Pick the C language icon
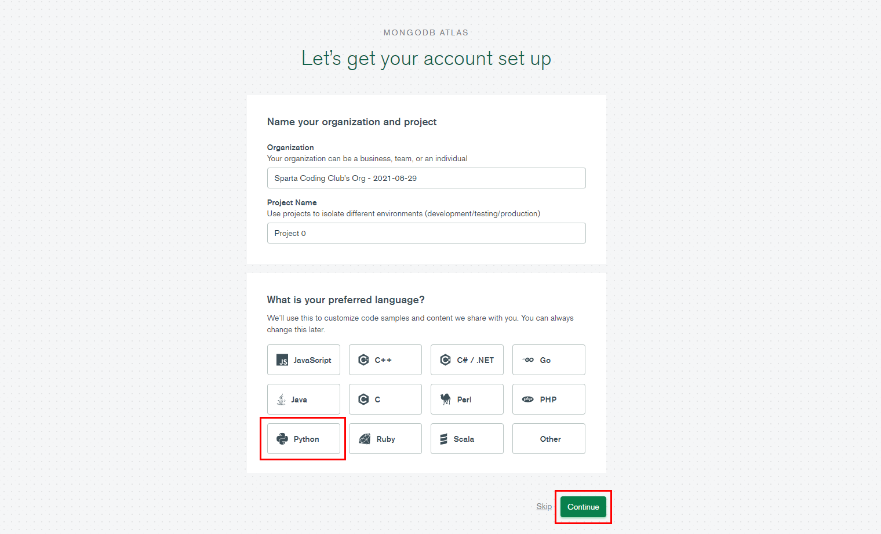Image resolution: width=881 pixels, height=534 pixels. 363,399
